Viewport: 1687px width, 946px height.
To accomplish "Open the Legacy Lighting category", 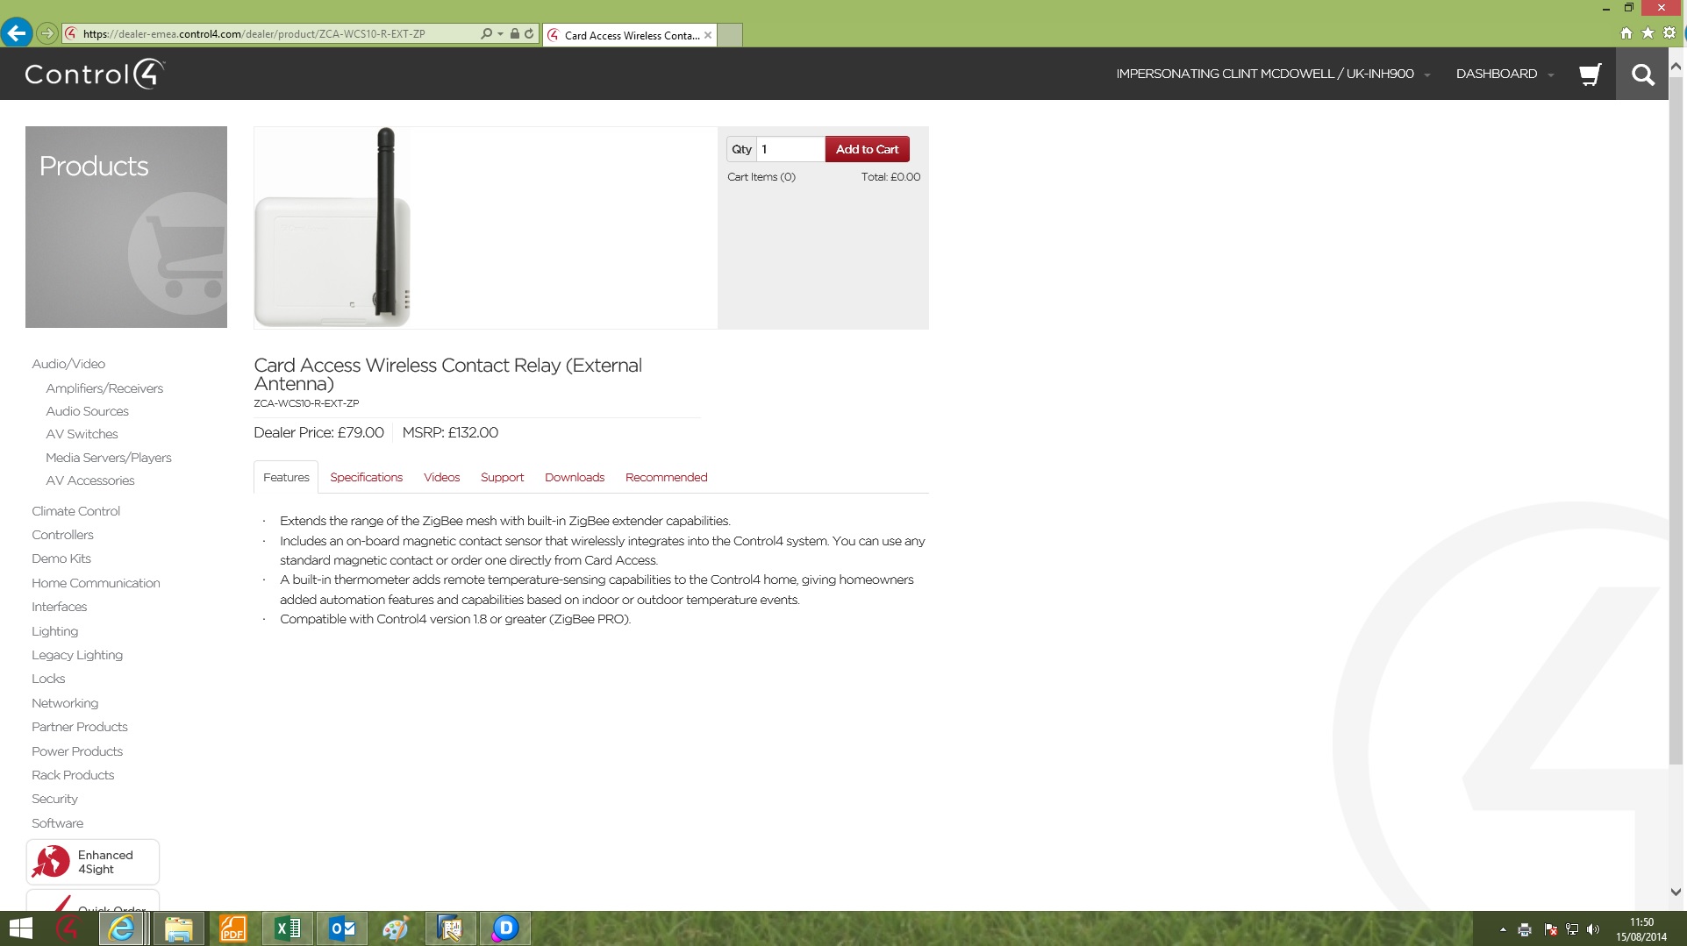I will click(77, 655).
